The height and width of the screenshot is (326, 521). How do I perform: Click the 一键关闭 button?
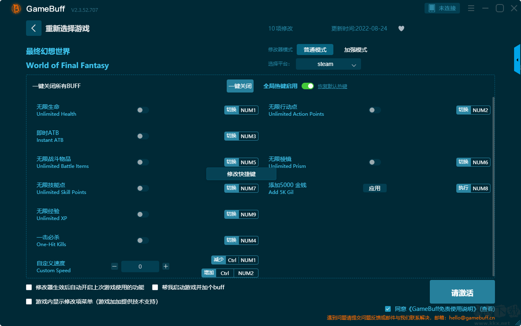(240, 86)
